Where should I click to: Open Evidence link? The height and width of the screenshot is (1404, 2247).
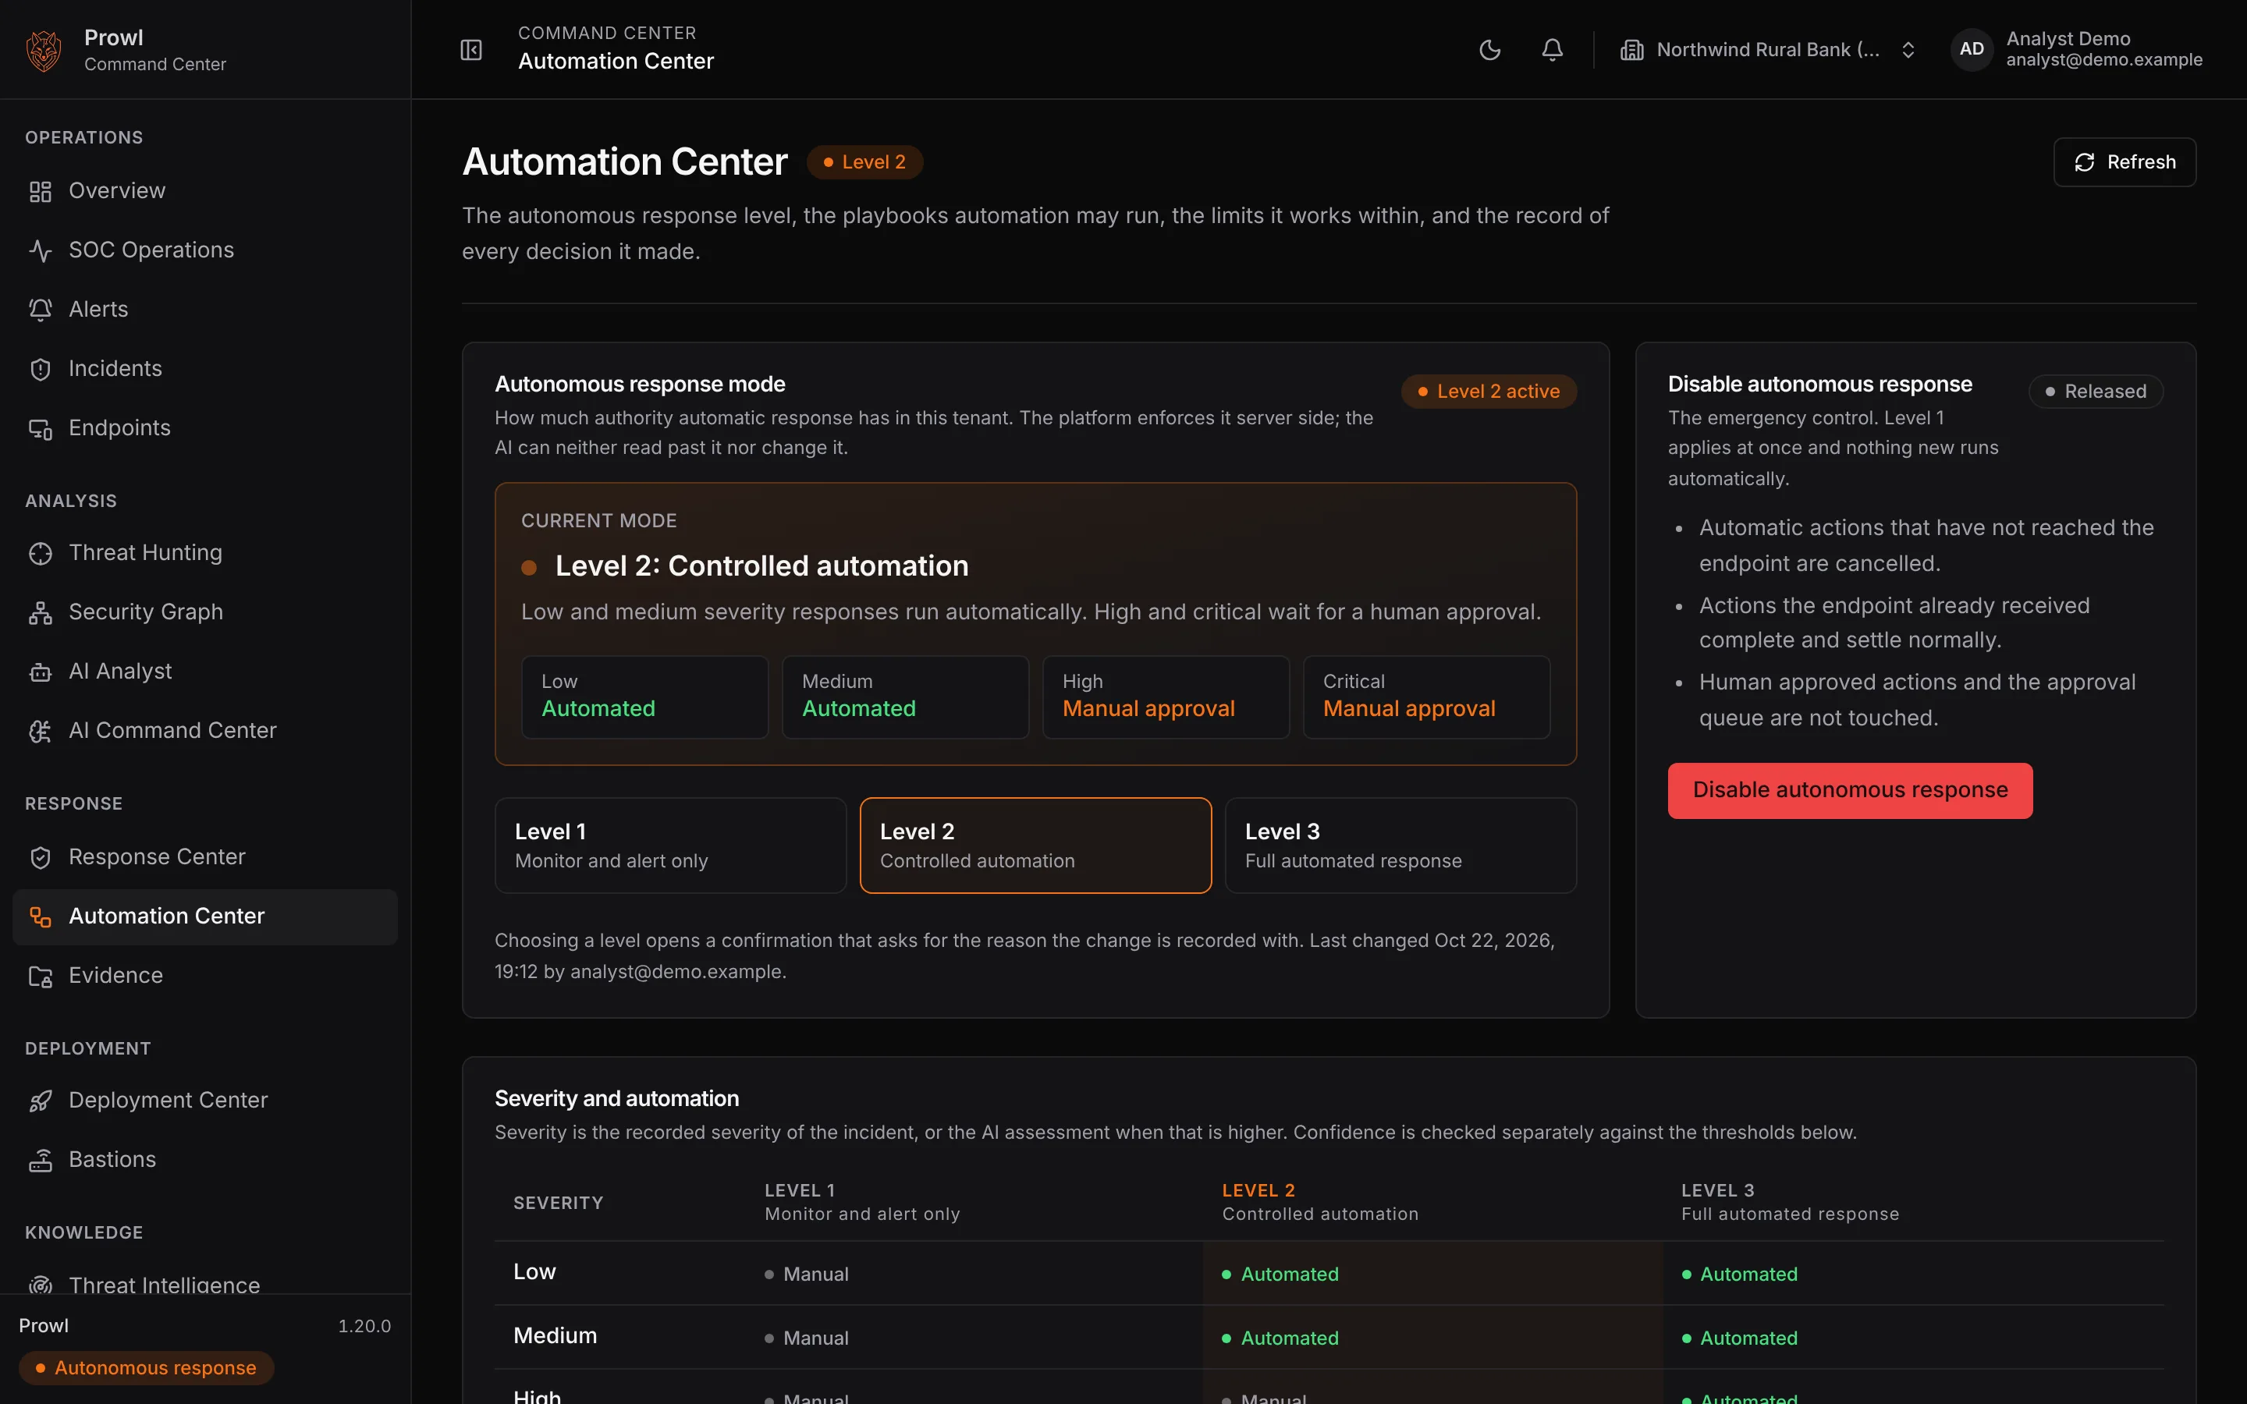coord(205,976)
